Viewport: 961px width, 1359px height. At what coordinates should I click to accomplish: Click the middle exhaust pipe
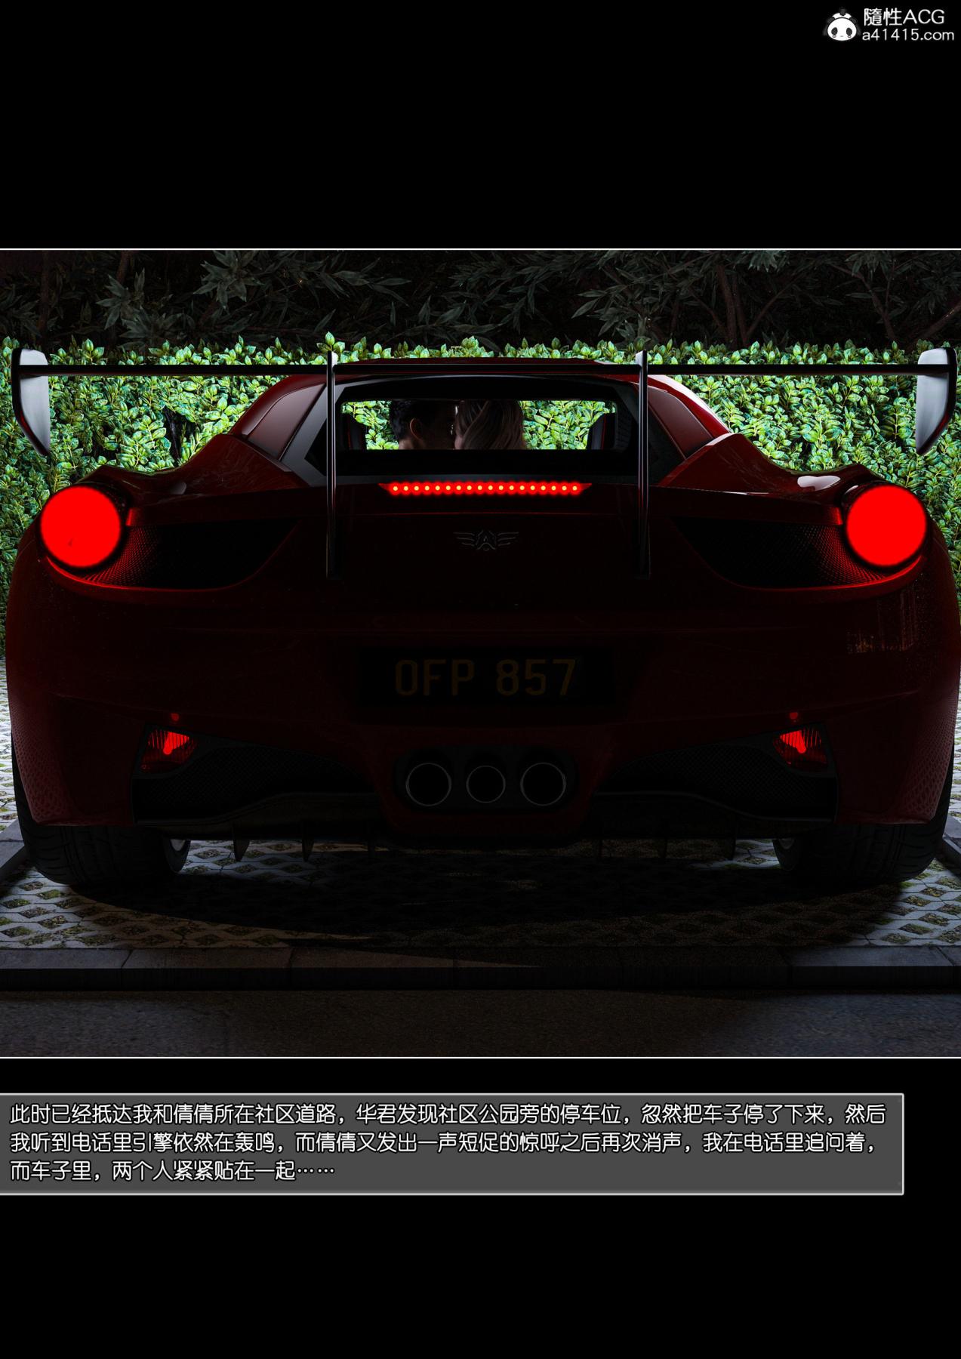click(485, 785)
